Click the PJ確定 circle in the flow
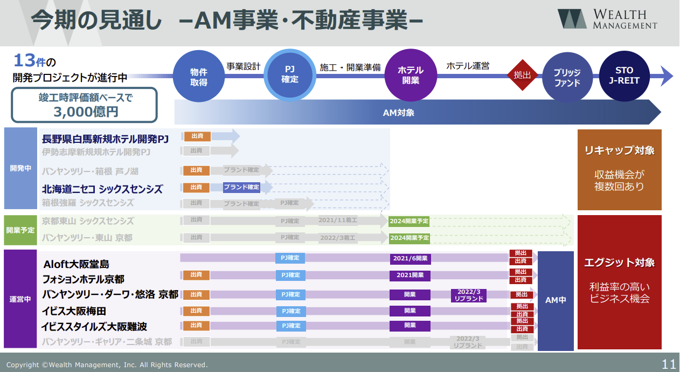This screenshot has width=680, height=372. [x=290, y=74]
